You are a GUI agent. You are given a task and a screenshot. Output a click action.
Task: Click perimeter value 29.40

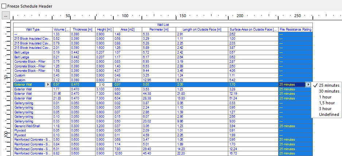point(147,149)
